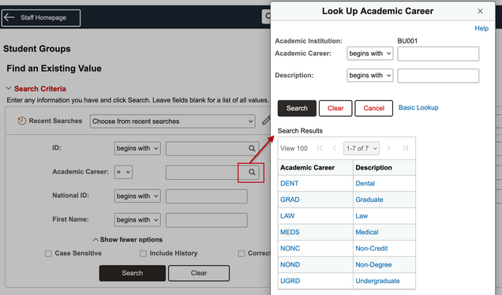Click the View 100 text

294,148
